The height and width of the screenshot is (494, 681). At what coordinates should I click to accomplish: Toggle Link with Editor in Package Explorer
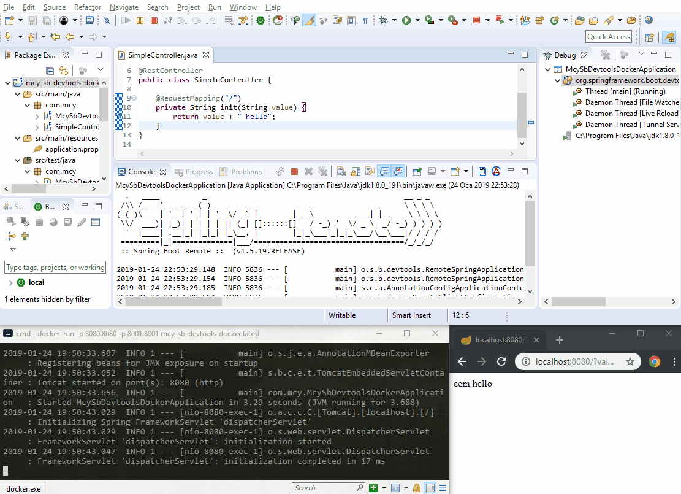point(64,71)
